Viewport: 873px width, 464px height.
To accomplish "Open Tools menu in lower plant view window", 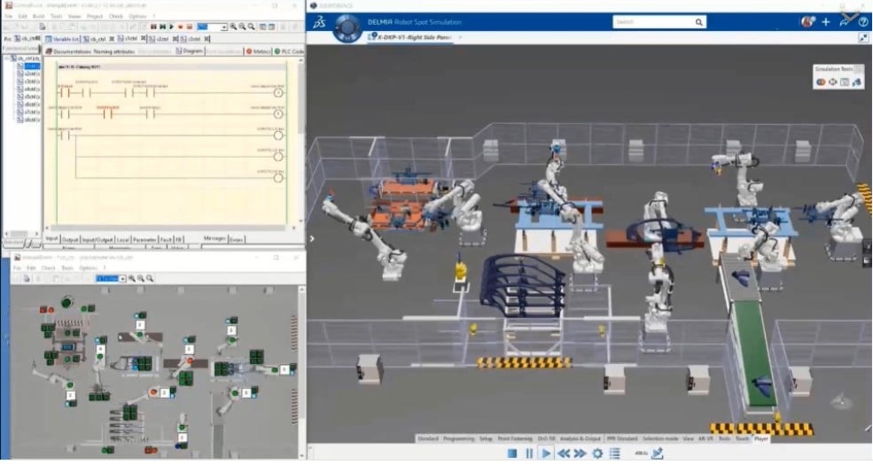I will 67,267.
